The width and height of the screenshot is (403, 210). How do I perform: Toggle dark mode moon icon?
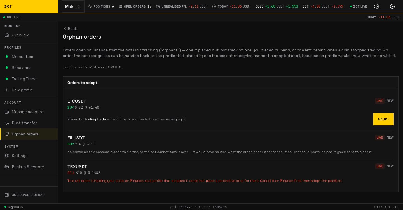392,6
